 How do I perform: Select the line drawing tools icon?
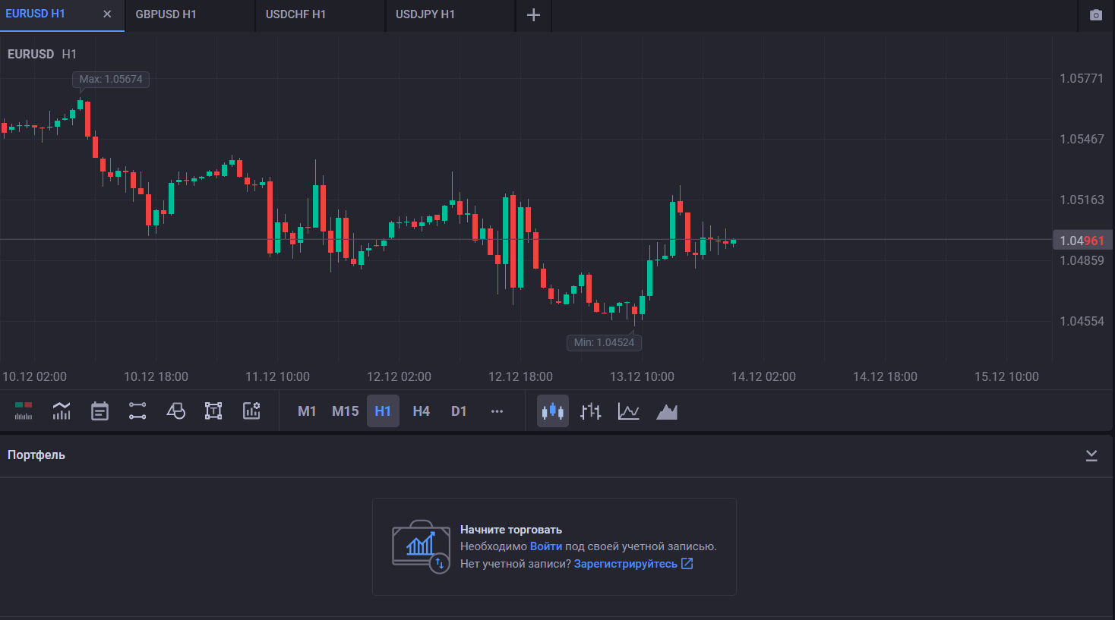pos(137,411)
